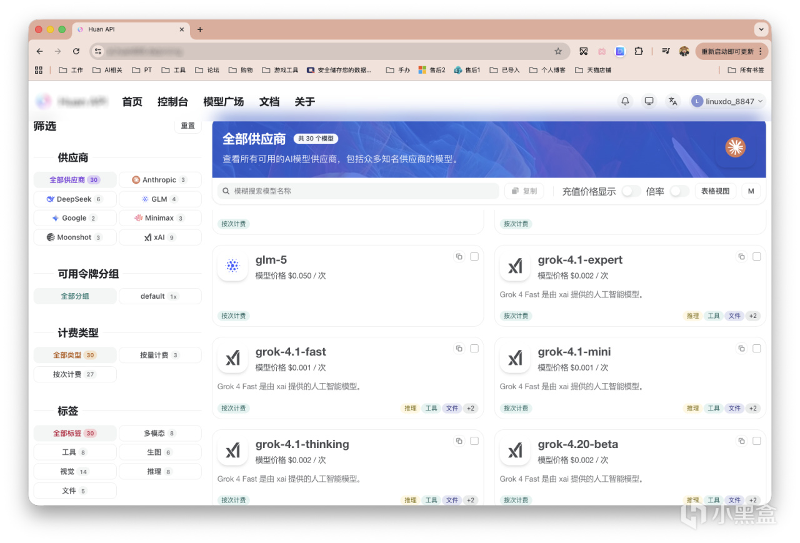This screenshot has width=800, height=543.
Task: Open the 关于 nav item
Action: (x=305, y=101)
